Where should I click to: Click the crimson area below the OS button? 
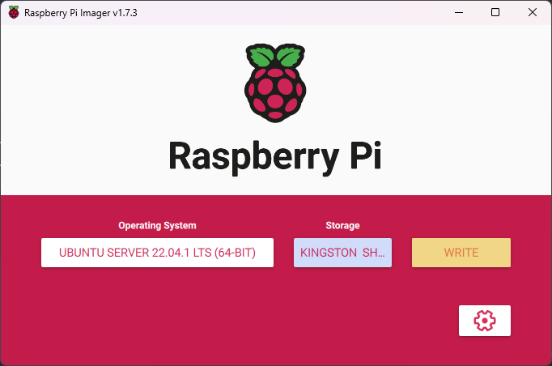click(x=157, y=308)
